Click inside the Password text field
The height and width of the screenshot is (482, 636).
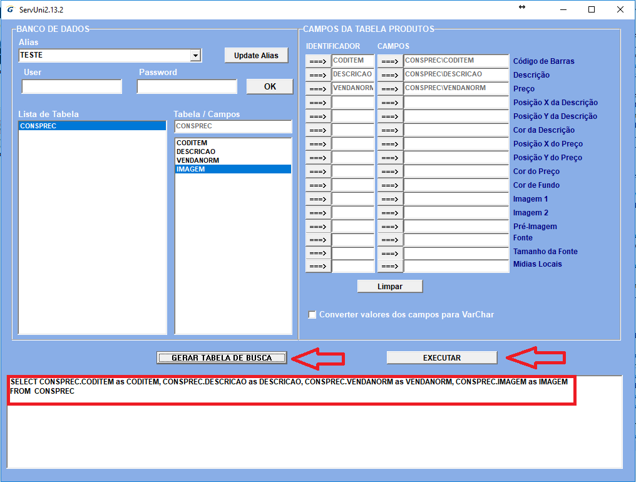point(187,86)
